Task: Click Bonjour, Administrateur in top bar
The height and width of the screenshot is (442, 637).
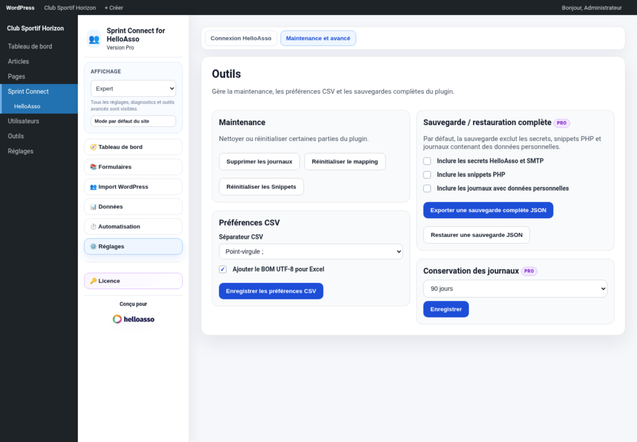Action: (592, 7)
